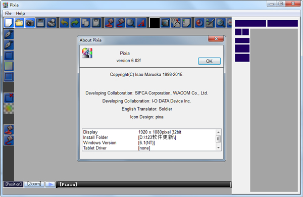The width and height of the screenshot is (303, 197).
Task: Click the [Position] status button
Action: (13, 184)
